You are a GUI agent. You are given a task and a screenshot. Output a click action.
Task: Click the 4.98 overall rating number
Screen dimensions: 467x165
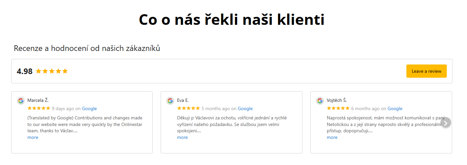click(x=25, y=71)
